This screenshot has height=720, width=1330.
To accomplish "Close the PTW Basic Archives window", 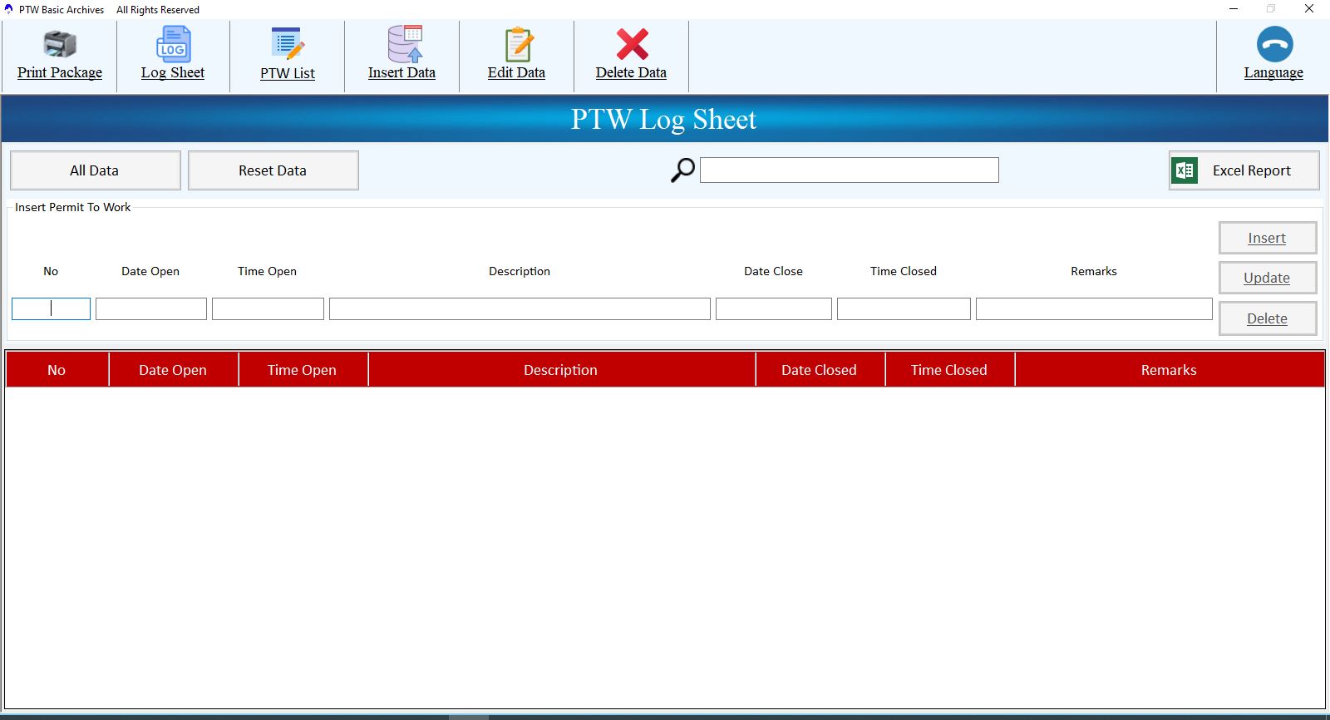I will pyautogui.click(x=1309, y=9).
